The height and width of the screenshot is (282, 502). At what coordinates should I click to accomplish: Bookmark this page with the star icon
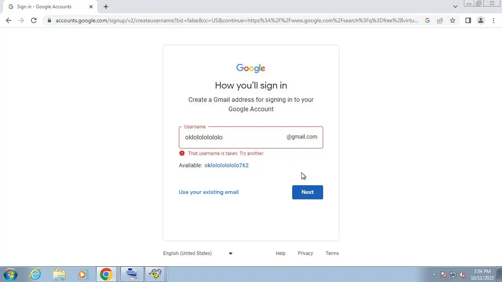[x=453, y=20]
